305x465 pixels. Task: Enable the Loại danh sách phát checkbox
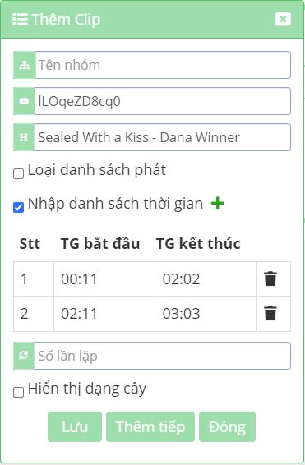[18, 173]
